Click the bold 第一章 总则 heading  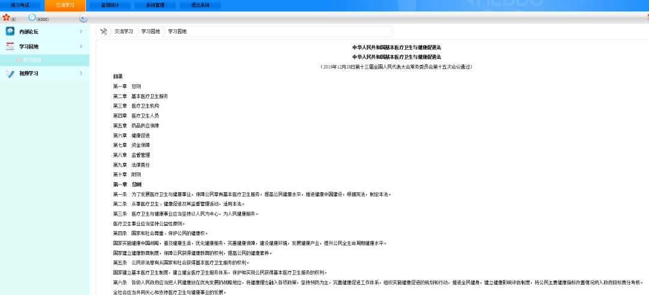point(127,184)
